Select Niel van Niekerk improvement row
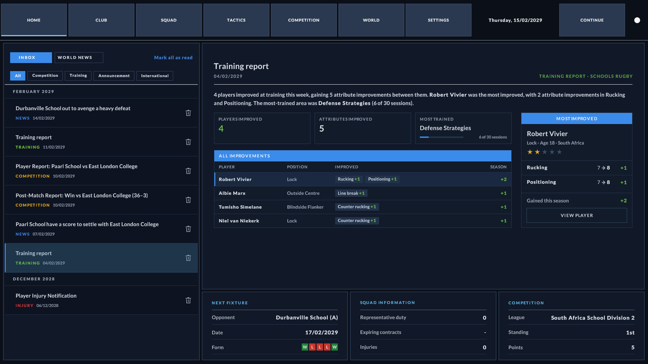Image resolution: width=648 pixels, height=364 pixels. point(363,221)
